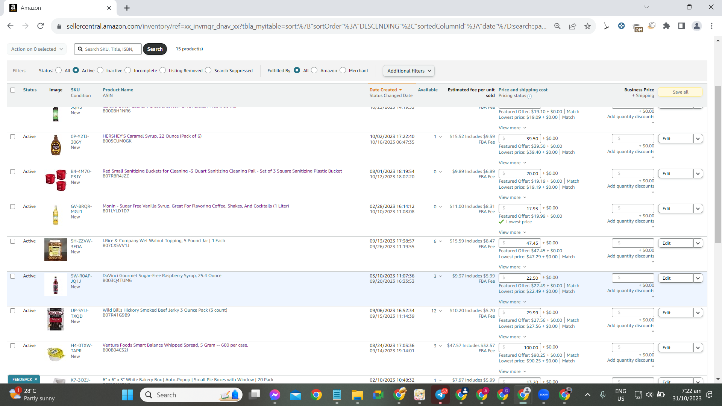The image size is (722, 406).
Task: Click the Date Created sort arrow
Action: (x=400, y=90)
